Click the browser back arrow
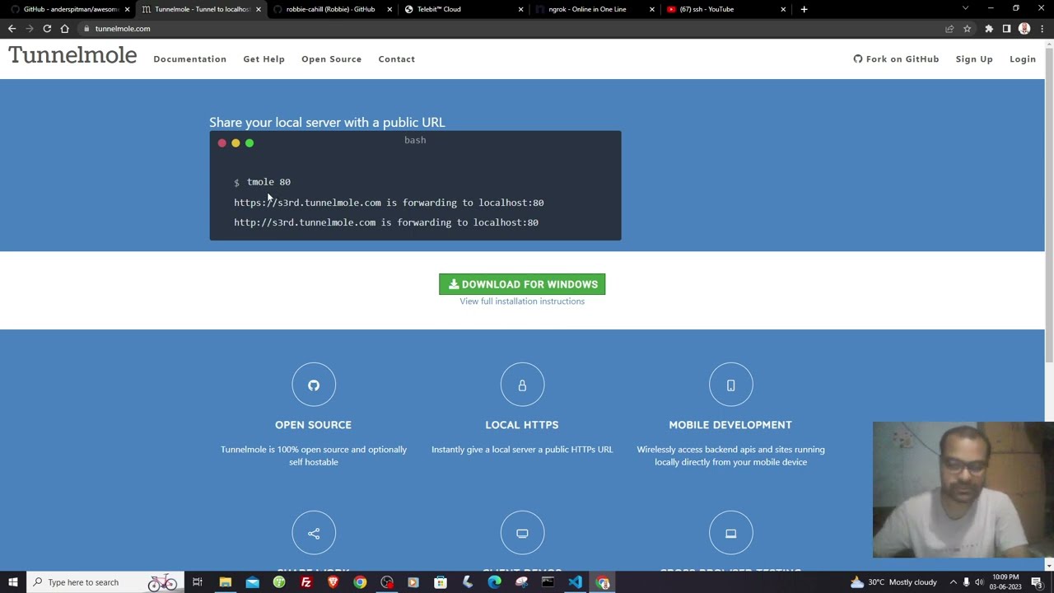This screenshot has height=593, width=1054. point(12,29)
